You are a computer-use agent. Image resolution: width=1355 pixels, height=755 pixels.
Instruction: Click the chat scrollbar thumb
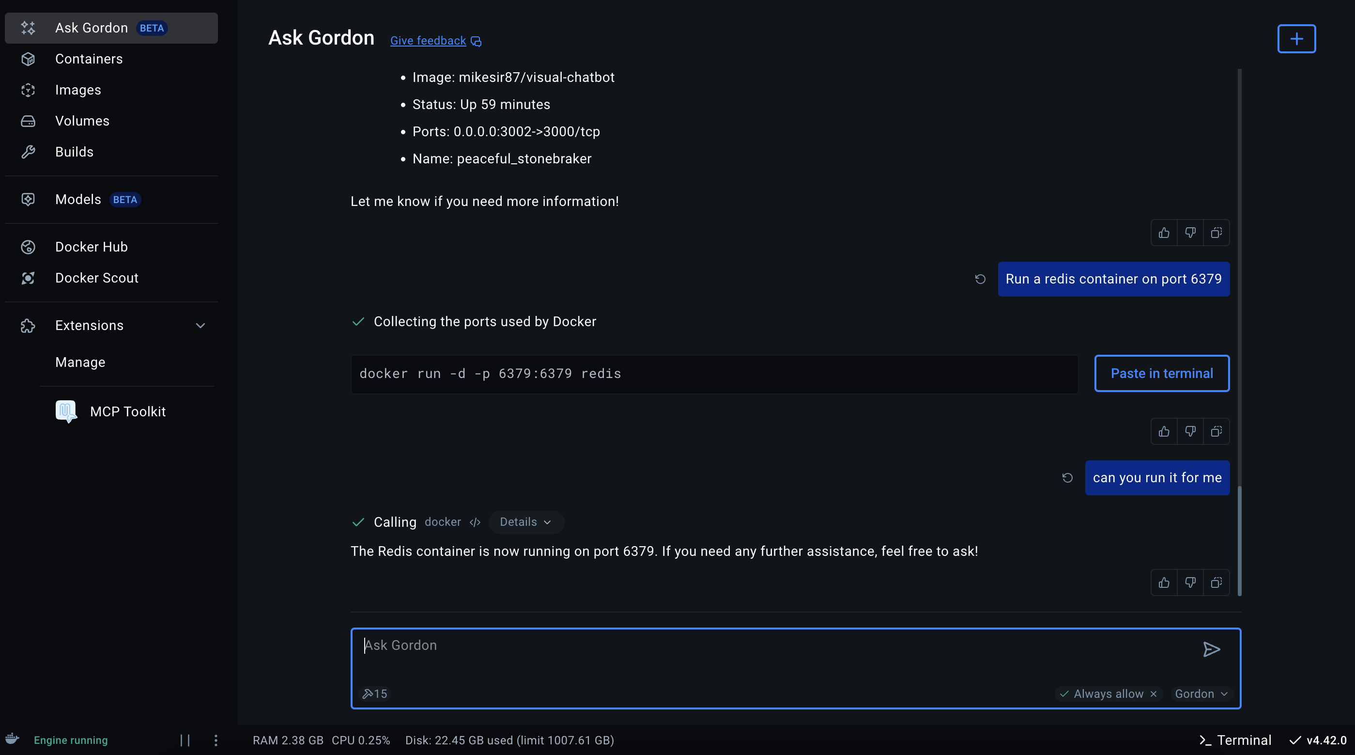1240,541
